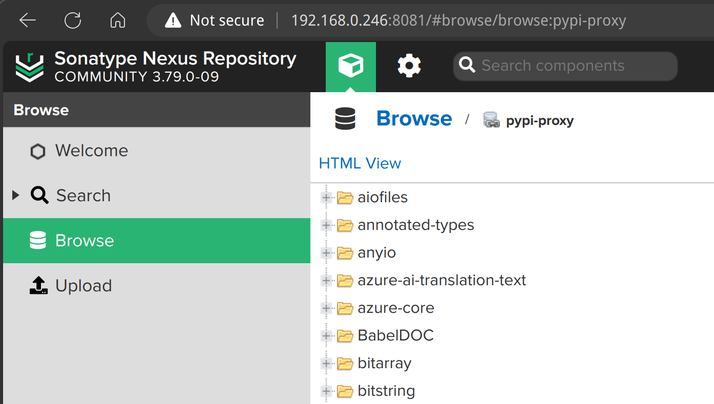The image size is (714, 404).
Task: Click the Not secure label text
Action: [x=227, y=20]
